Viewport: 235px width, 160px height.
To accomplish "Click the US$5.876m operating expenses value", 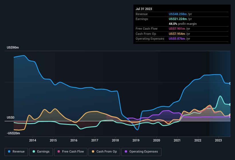I will pyautogui.click(x=177, y=39).
